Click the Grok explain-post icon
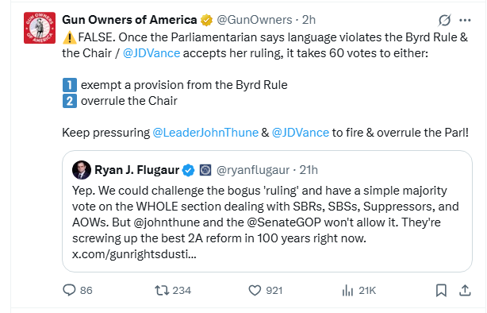The width and height of the screenshot is (487, 313). point(444,20)
